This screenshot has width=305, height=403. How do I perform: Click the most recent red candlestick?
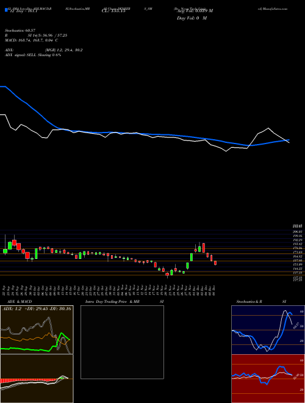click(x=215, y=263)
